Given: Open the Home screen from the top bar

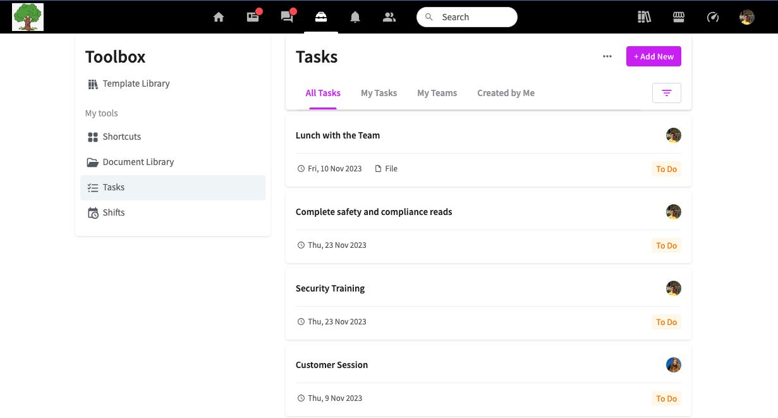Looking at the screenshot, I should 219,17.
